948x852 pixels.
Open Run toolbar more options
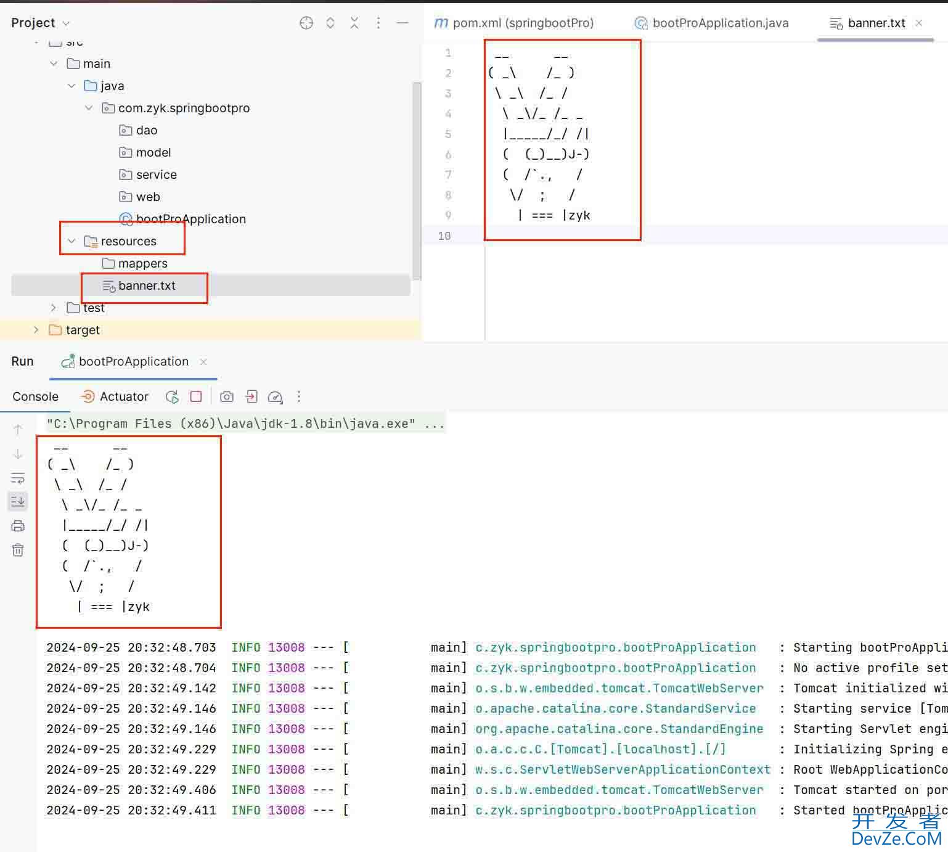299,396
